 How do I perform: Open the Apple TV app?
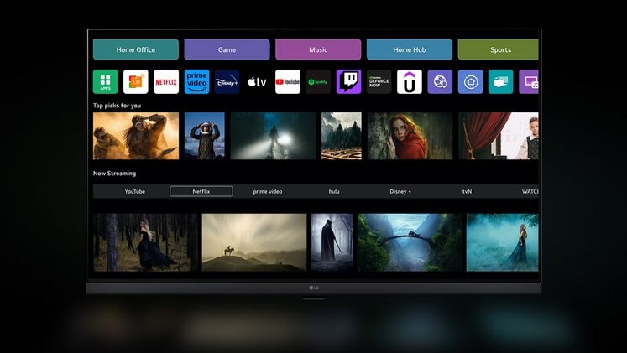[257, 81]
